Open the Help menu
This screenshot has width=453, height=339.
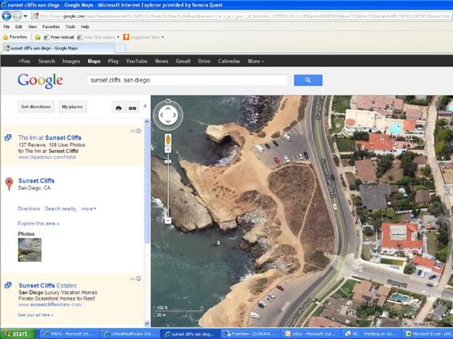tap(85, 27)
